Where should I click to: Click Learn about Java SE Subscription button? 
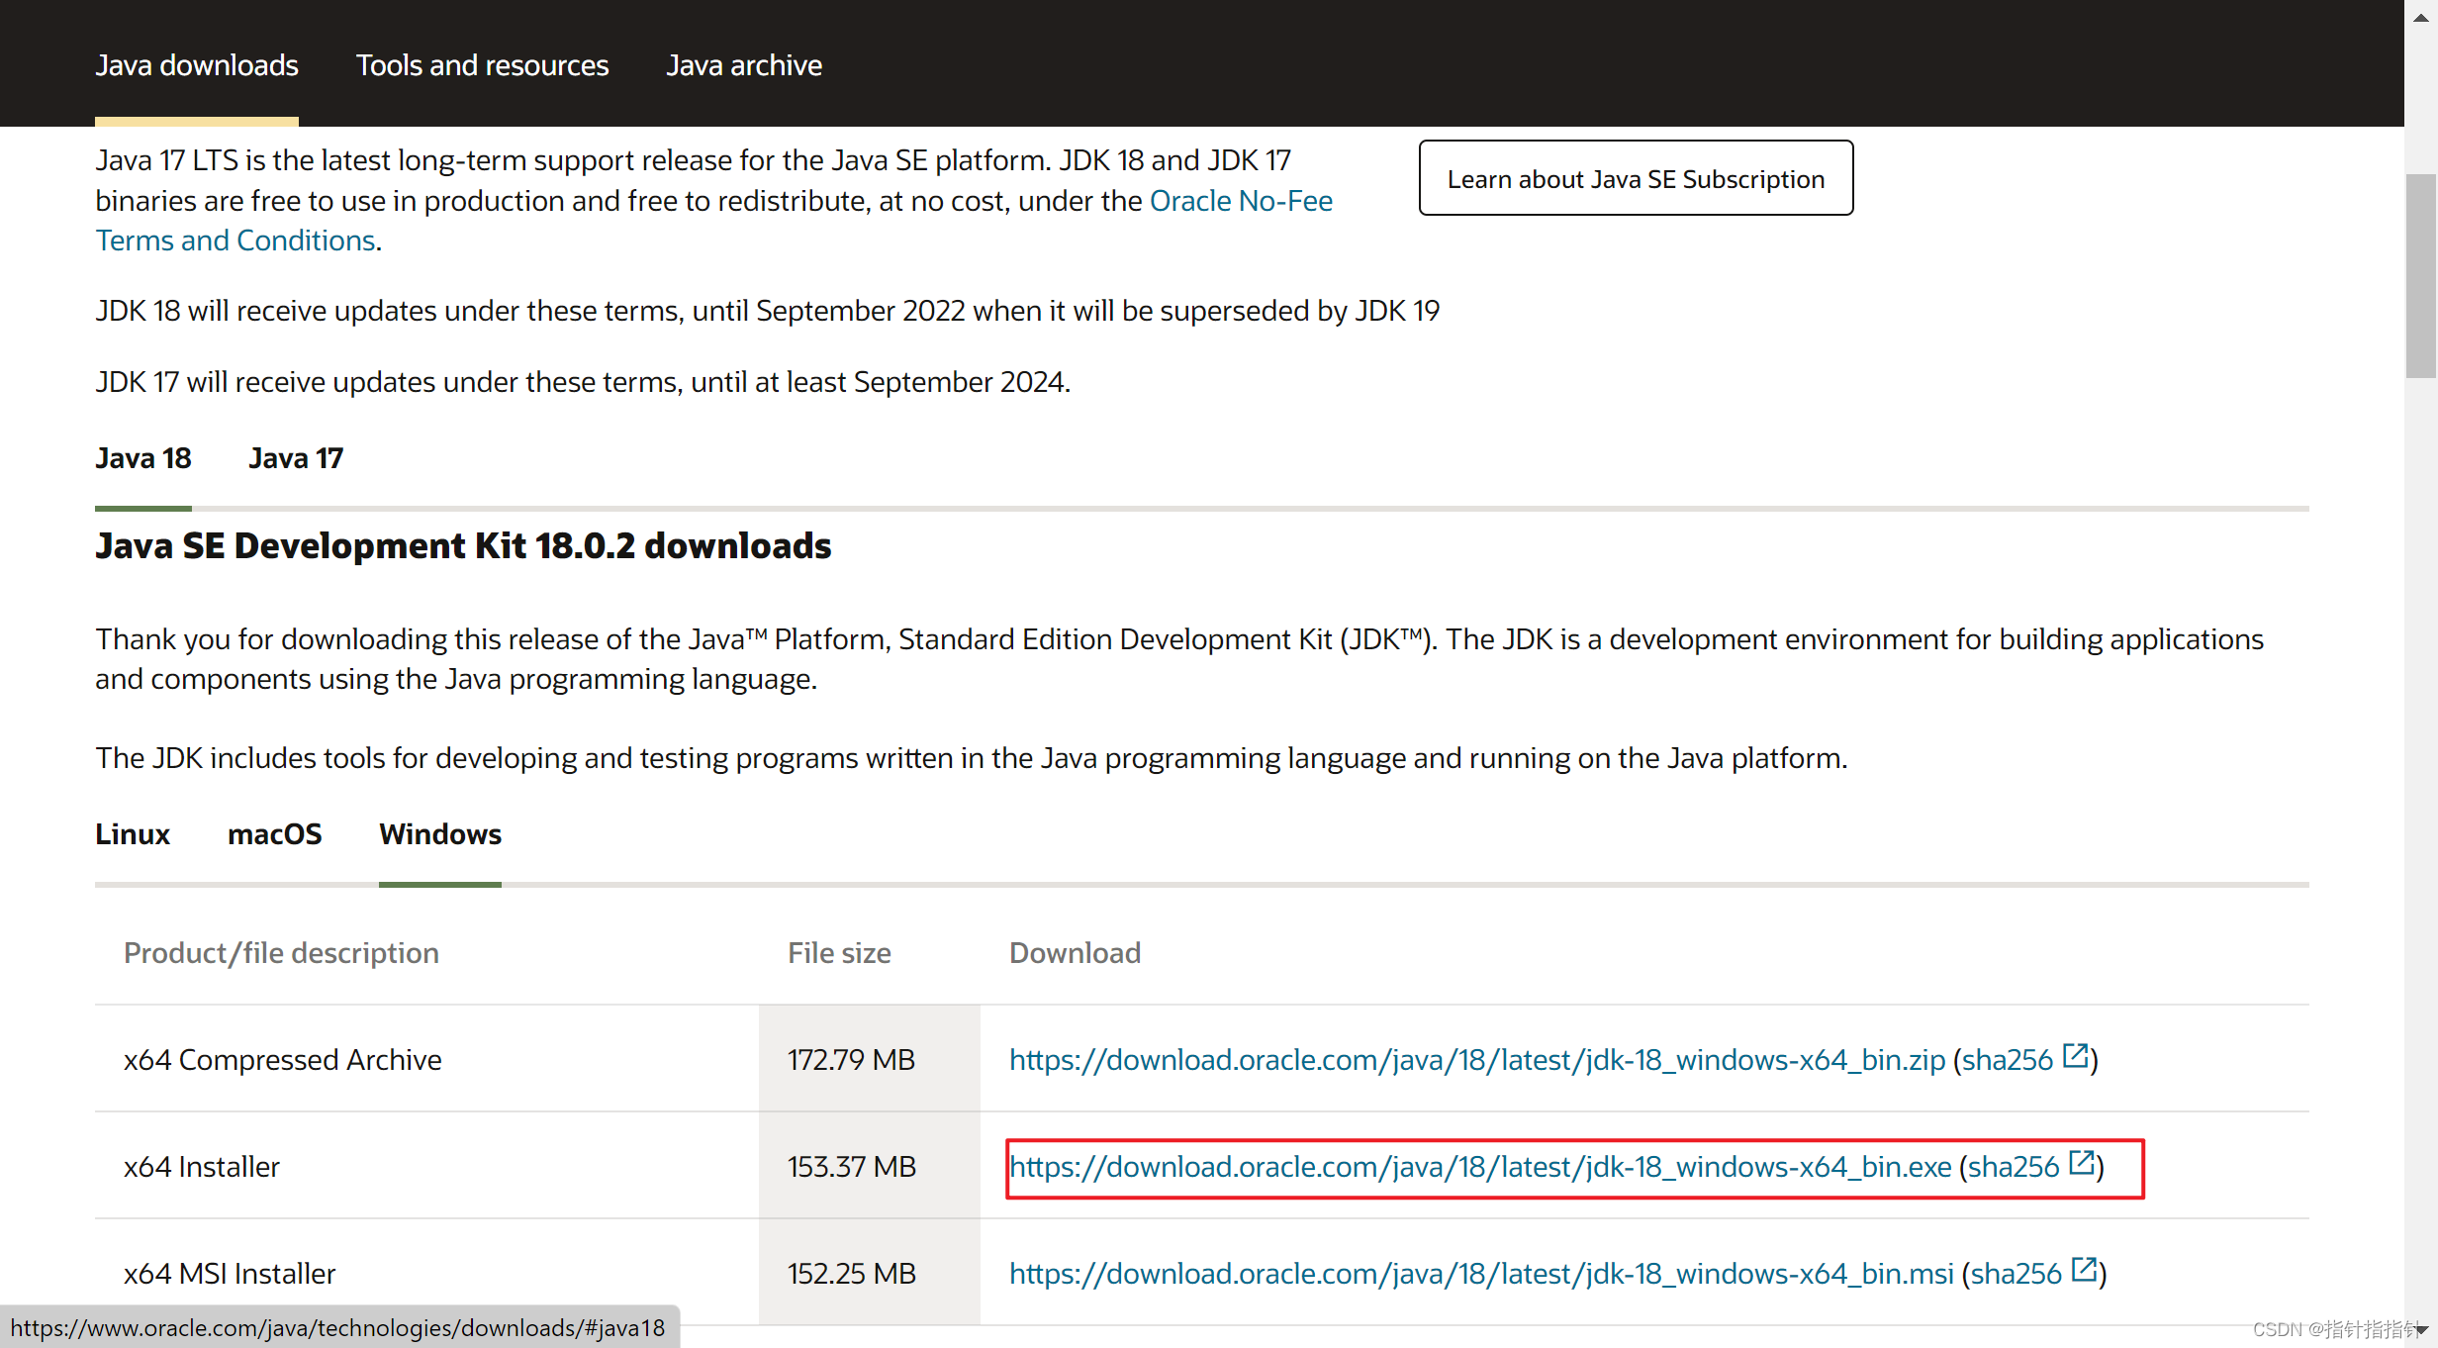(x=1636, y=178)
